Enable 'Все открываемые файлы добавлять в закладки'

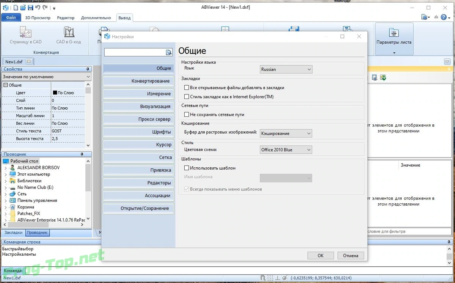(x=186, y=88)
